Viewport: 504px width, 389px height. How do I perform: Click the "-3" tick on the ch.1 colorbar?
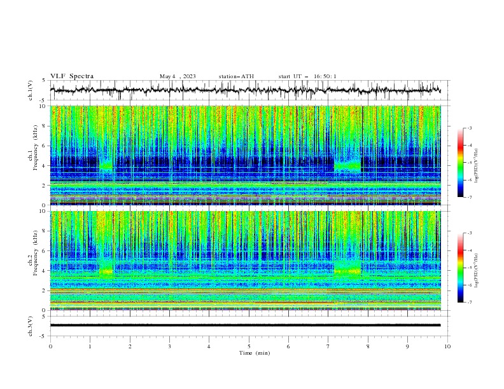[x=470, y=128]
